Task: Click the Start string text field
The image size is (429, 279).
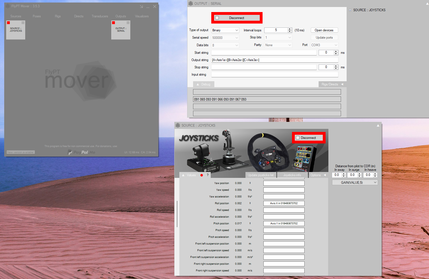Action: tap(264, 53)
